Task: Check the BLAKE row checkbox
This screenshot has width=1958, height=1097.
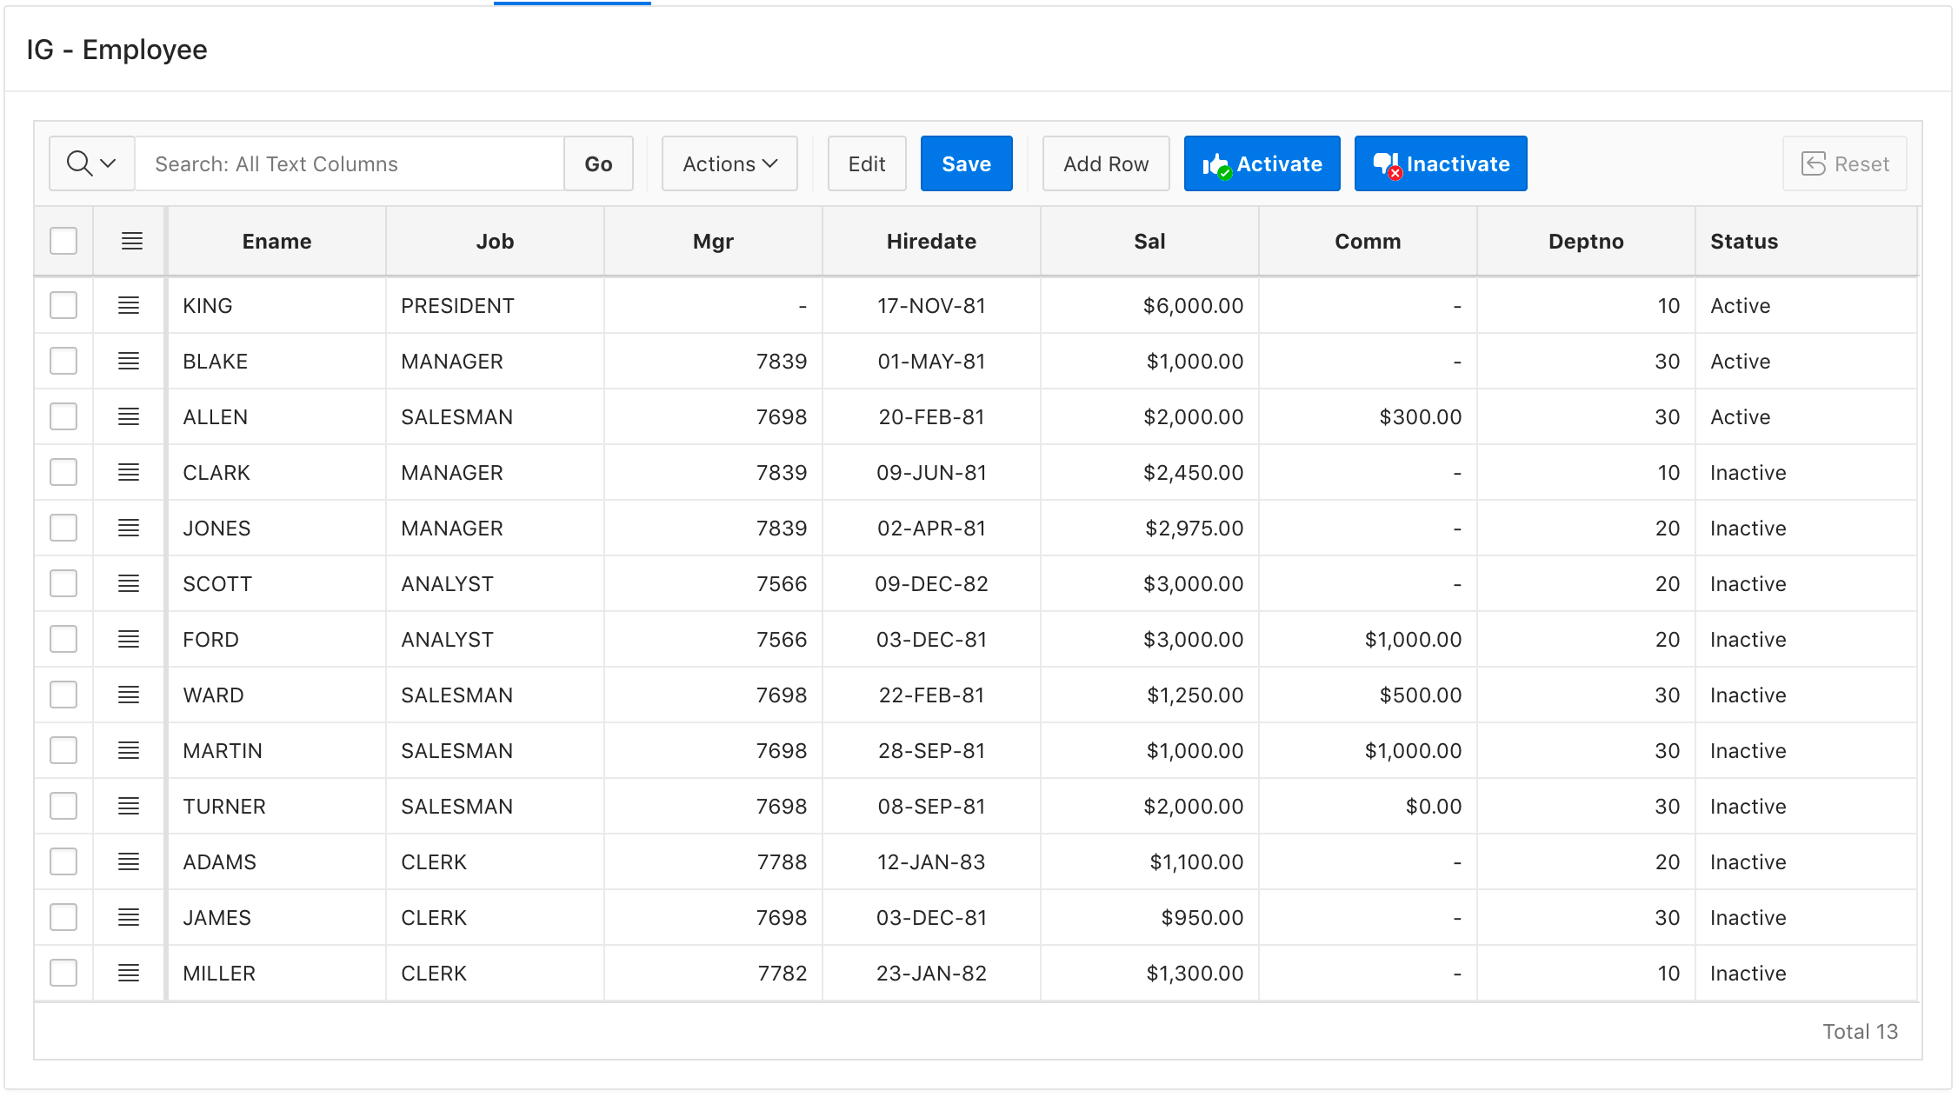Action: pos(63,361)
